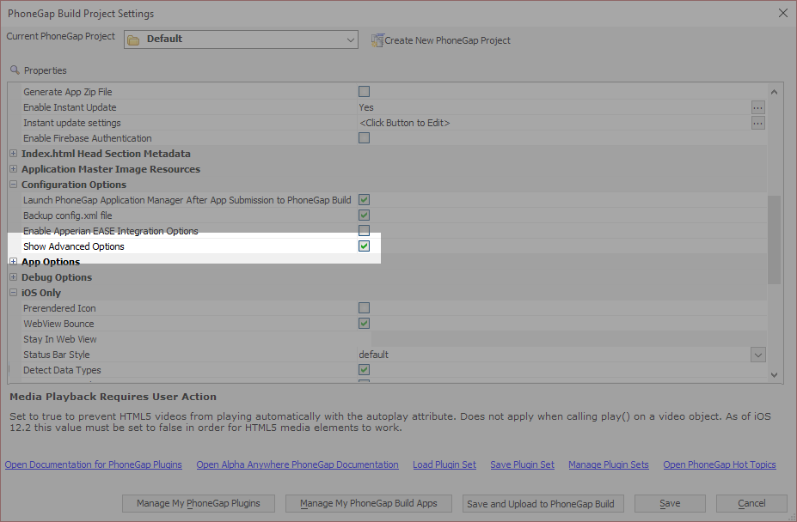This screenshot has height=522, width=797.
Task: Open Status Bar Style dropdown arrow
Action: click(x=757, y=355)
